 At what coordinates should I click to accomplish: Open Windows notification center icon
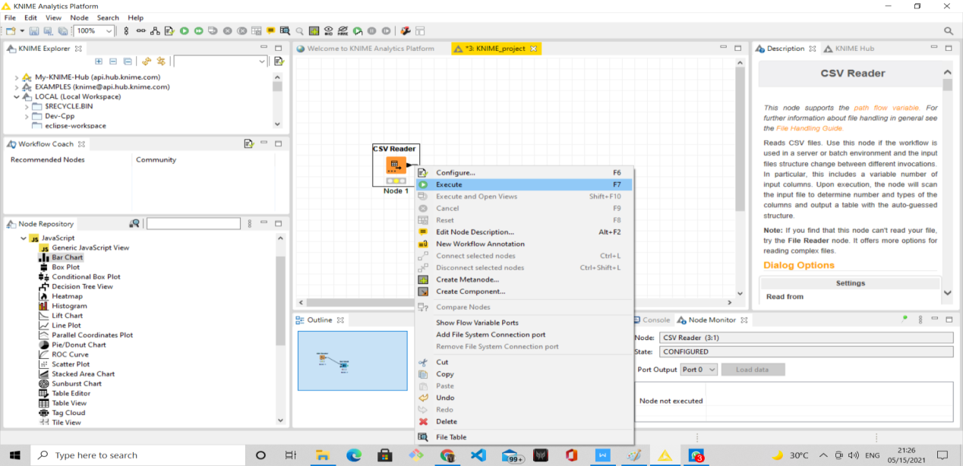click(942, 455)
